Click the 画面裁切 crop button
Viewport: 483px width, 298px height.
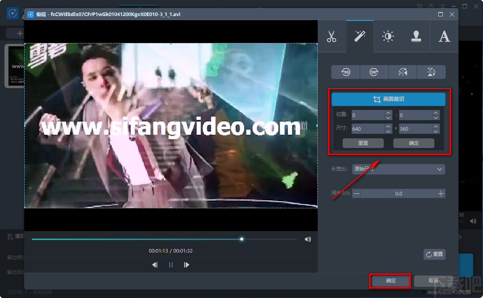pyautogui.click(x=388, y=99)
